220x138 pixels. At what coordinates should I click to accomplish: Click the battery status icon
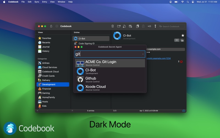[176, 2]
